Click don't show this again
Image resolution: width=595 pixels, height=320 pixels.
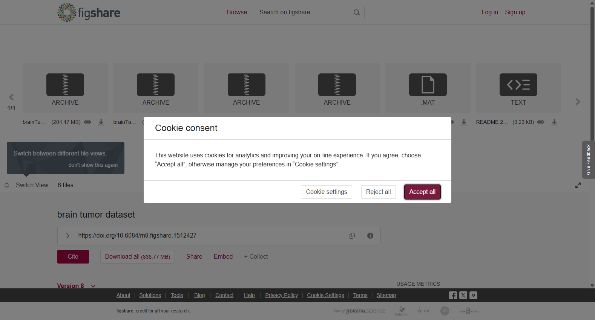click(93, 165)
